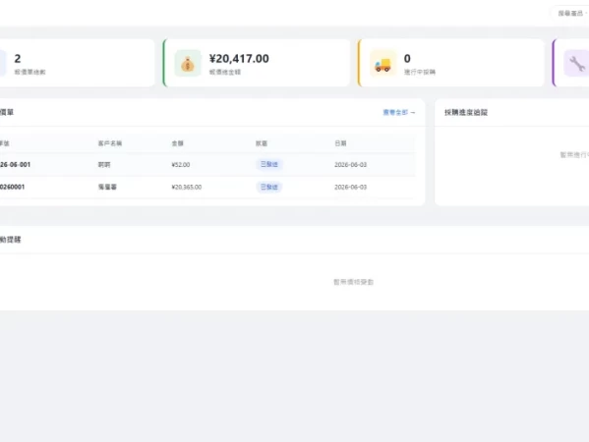589x442 pixels.
Task: Click the 客戶名稱 column header
Action: point(110,143)
